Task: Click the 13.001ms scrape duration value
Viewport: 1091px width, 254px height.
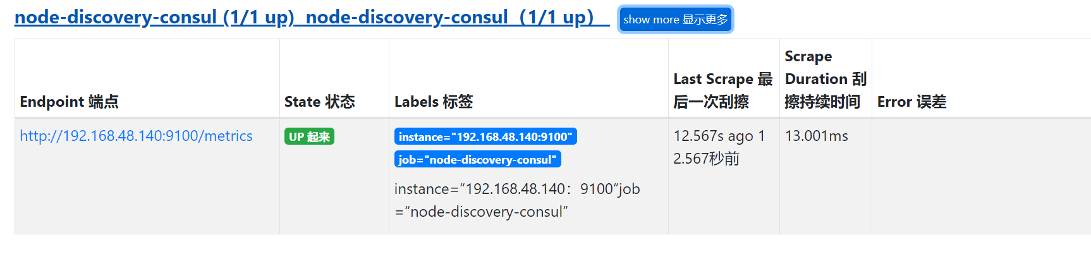Action: tap(816, 136)
